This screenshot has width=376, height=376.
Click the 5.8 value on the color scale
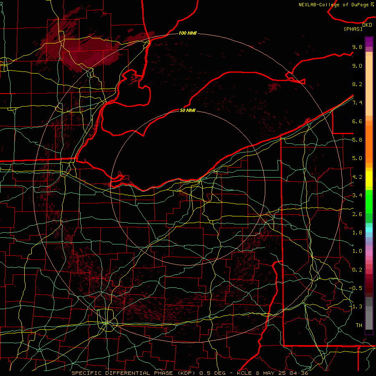click(357, 140)
